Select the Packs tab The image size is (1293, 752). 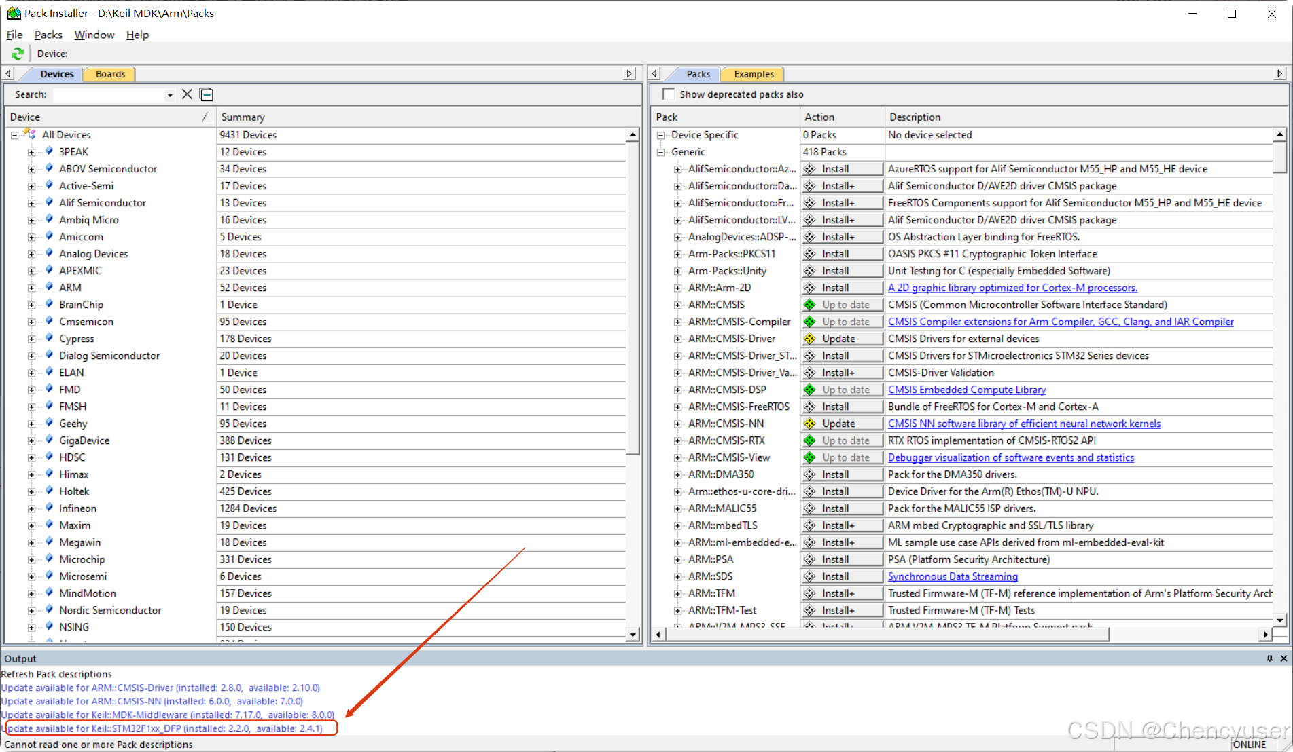pos(698,74)
